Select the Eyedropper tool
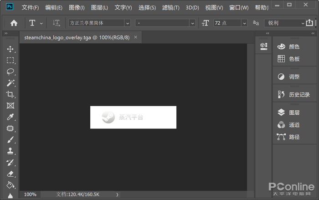Image resolution: width=319 pixels, height=200 pixels. click(x=10, y=117)
